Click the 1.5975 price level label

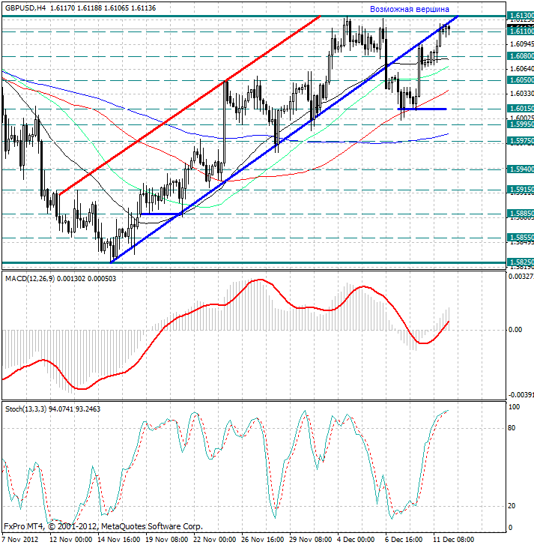point(521,141)
